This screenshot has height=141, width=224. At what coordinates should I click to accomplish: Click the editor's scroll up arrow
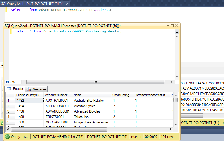coord(177,36)
